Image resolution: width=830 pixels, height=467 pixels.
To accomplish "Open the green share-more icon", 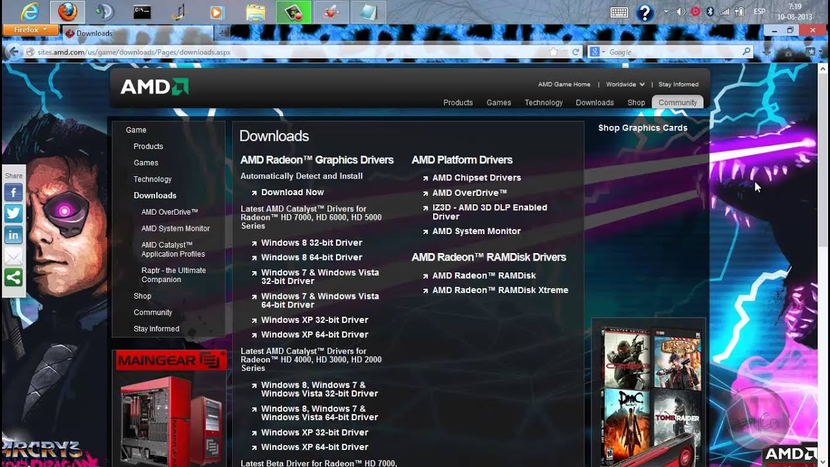I will (14, 278).
